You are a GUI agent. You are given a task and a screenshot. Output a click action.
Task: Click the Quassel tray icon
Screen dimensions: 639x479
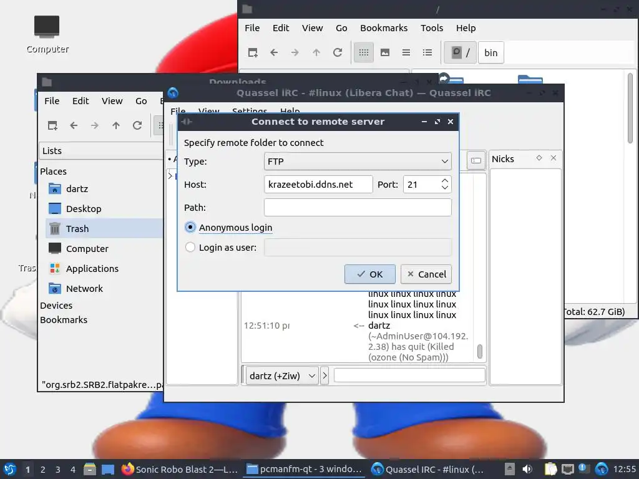point(602,469)
